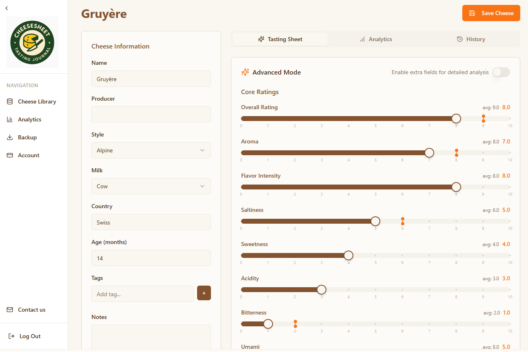Save the cheese with Save Cheese button

(x=491, y=13)
